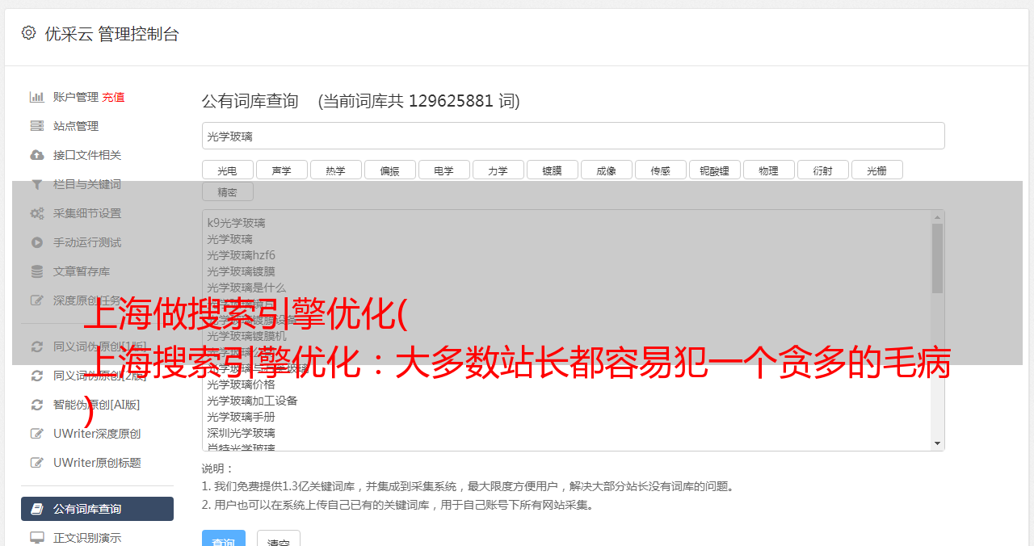Click the 光栅 tag button
The image size is (1034, 546).
point(877,170)
